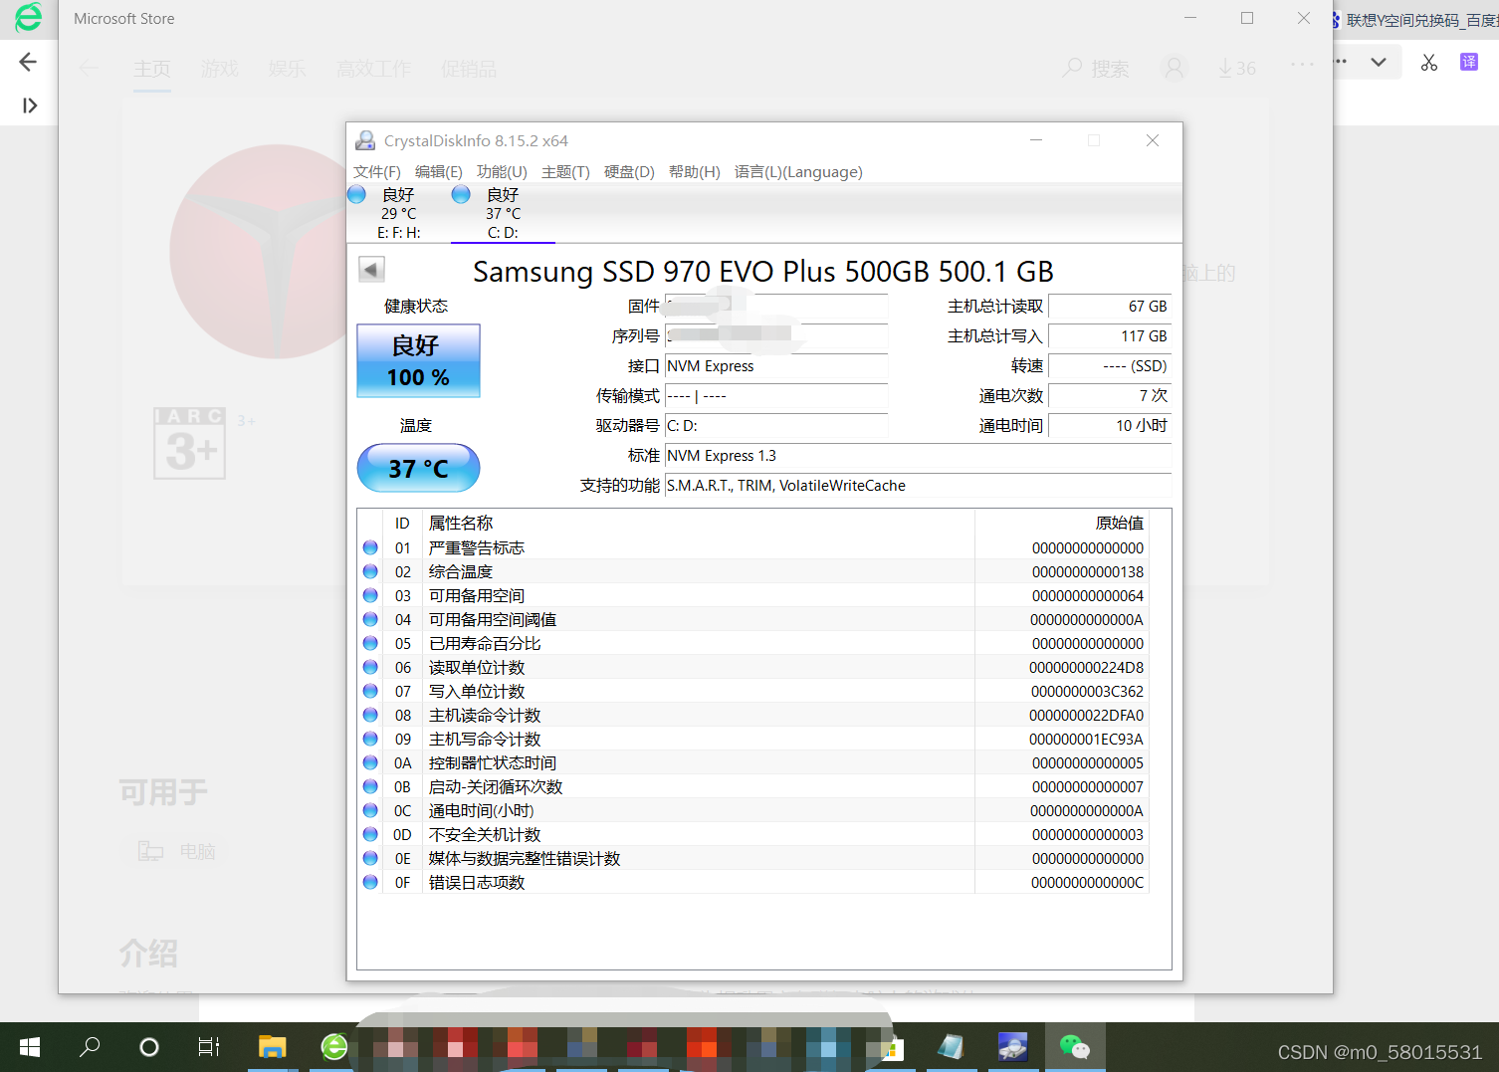The image size is (1499, 1072).
Task: Switch to disk tab 29 °C E: F: H:
Action: click(399, 213)
